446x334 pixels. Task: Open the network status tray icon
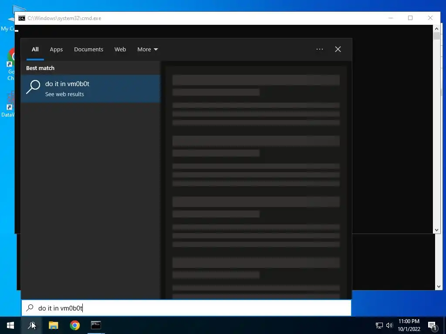[379, 325]
